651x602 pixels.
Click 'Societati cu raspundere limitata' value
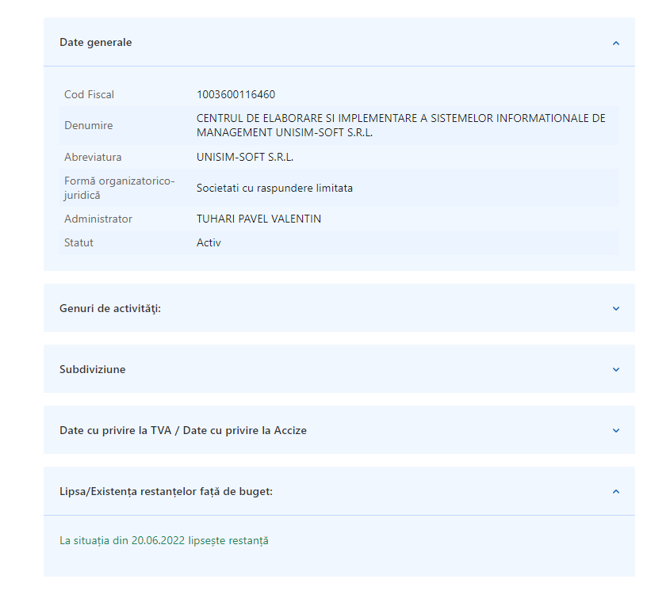coord(274,189)
